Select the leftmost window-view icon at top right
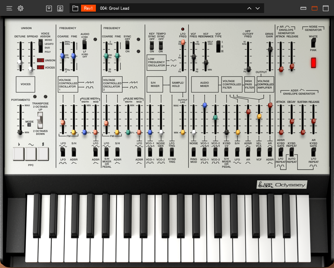The image size is (334, 268). (304, 8)
